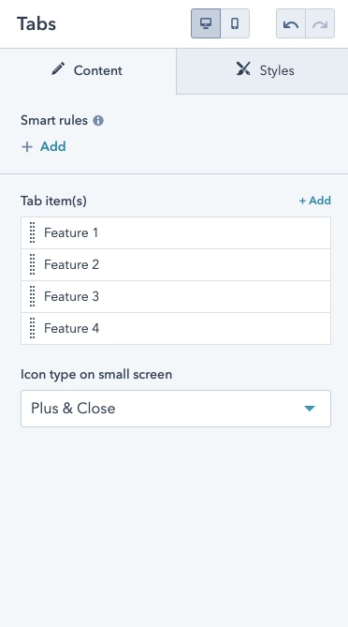Open the Styles tab
The width and height of the screenshot is (348, 627).
coord(262,71)
